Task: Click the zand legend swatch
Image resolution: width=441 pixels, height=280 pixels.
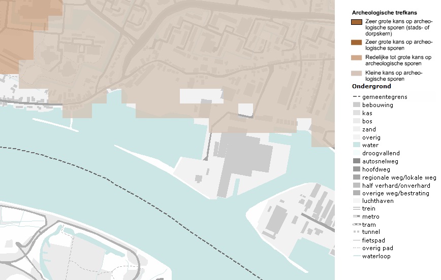Action: coord(356,129)
